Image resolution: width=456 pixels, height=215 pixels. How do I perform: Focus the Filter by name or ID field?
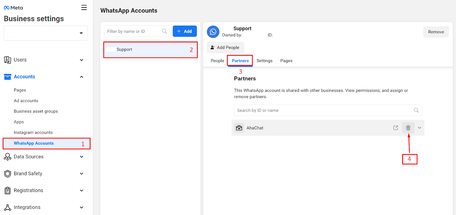click(x=133, y=31)
